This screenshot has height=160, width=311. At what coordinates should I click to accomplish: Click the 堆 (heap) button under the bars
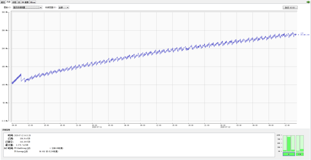pos(289,154)
